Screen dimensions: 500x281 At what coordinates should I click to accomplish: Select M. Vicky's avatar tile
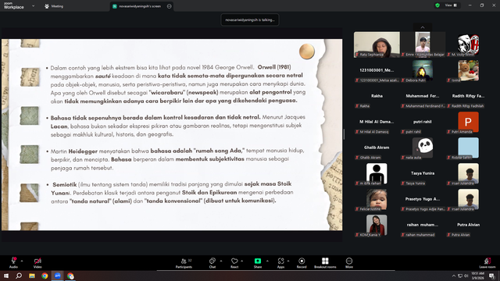468,44
